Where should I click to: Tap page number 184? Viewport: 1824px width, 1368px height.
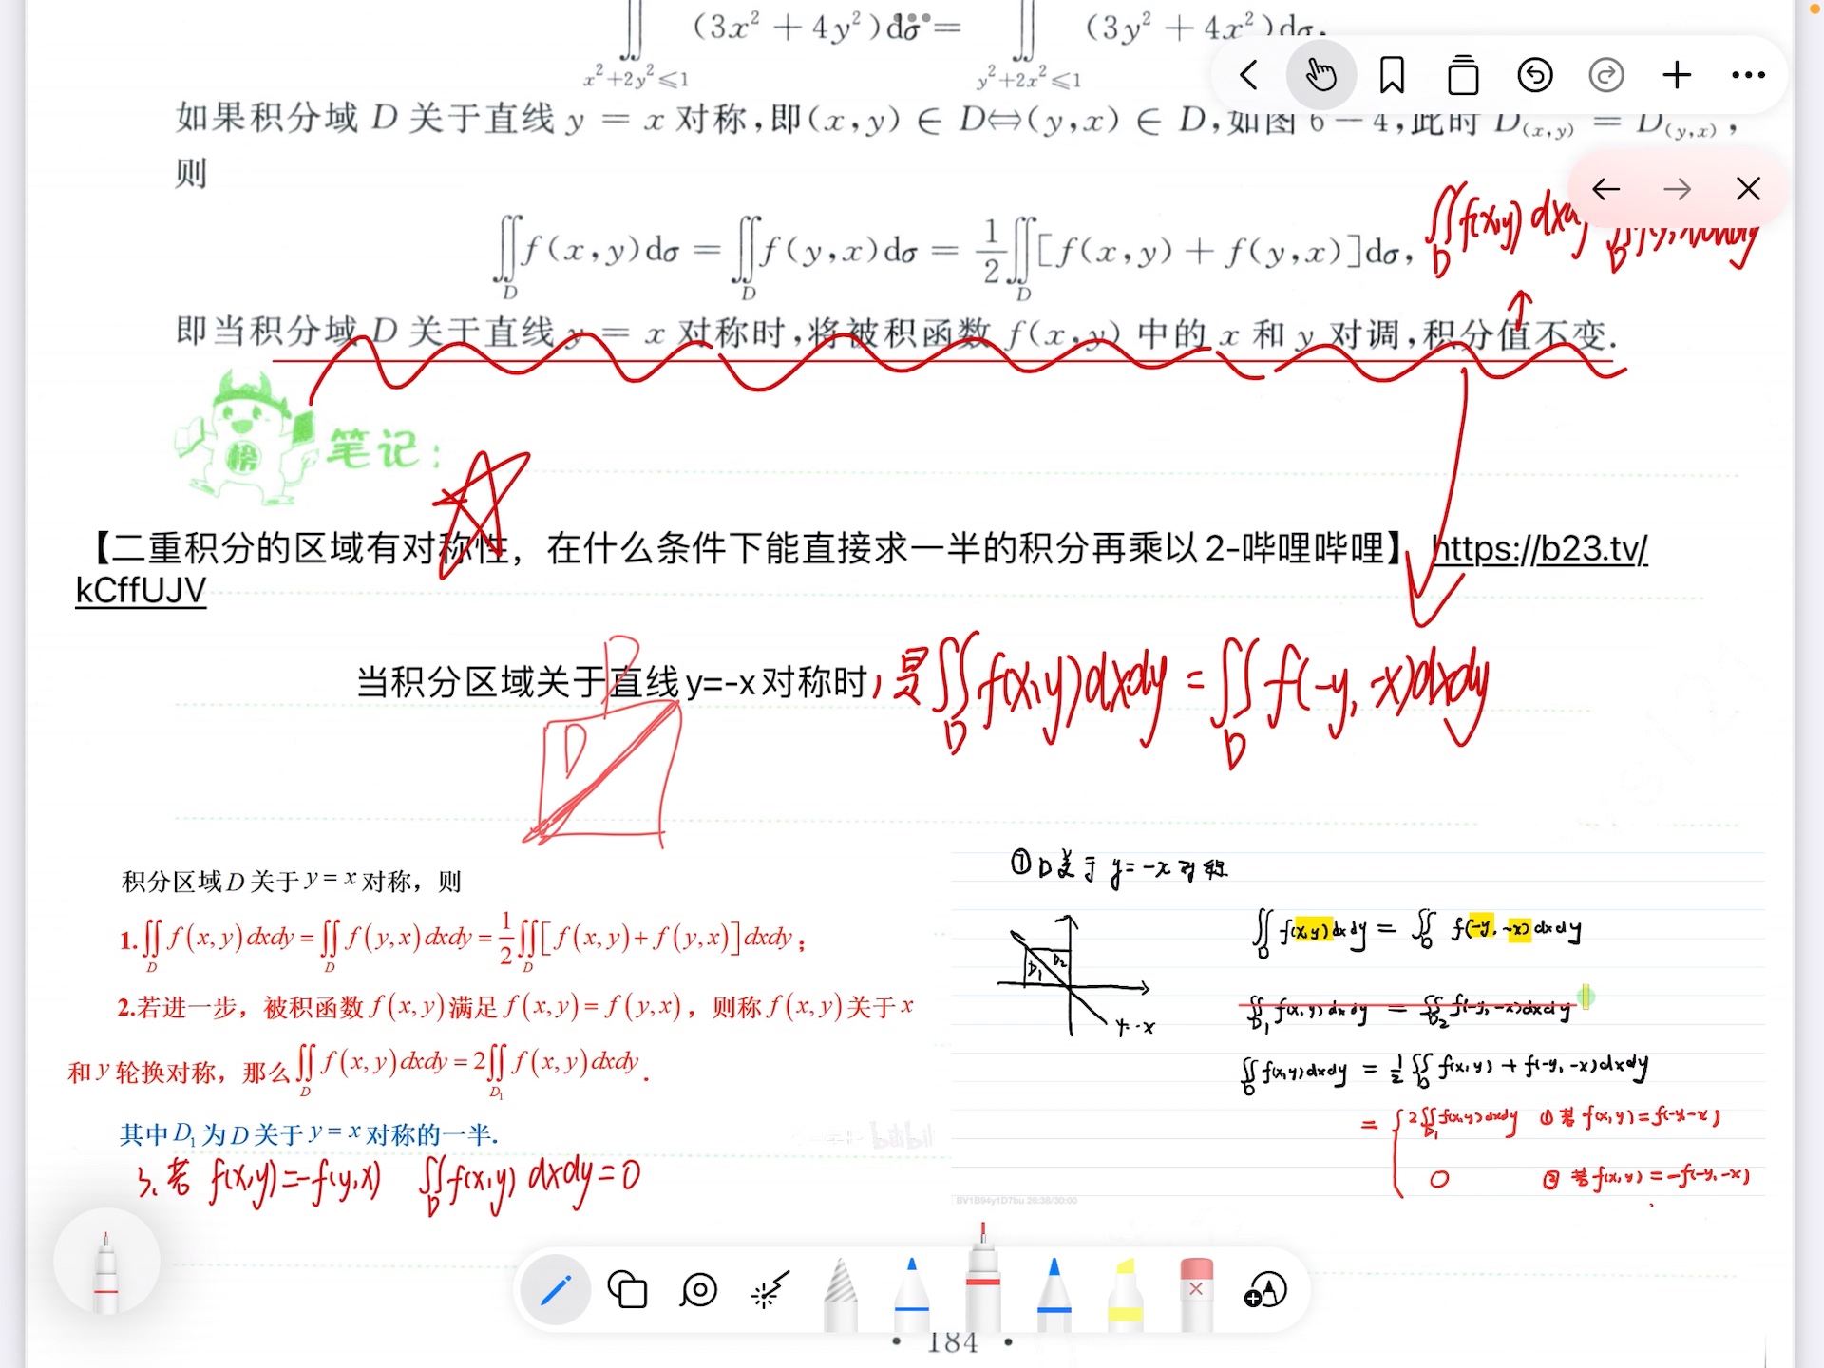952,1342
